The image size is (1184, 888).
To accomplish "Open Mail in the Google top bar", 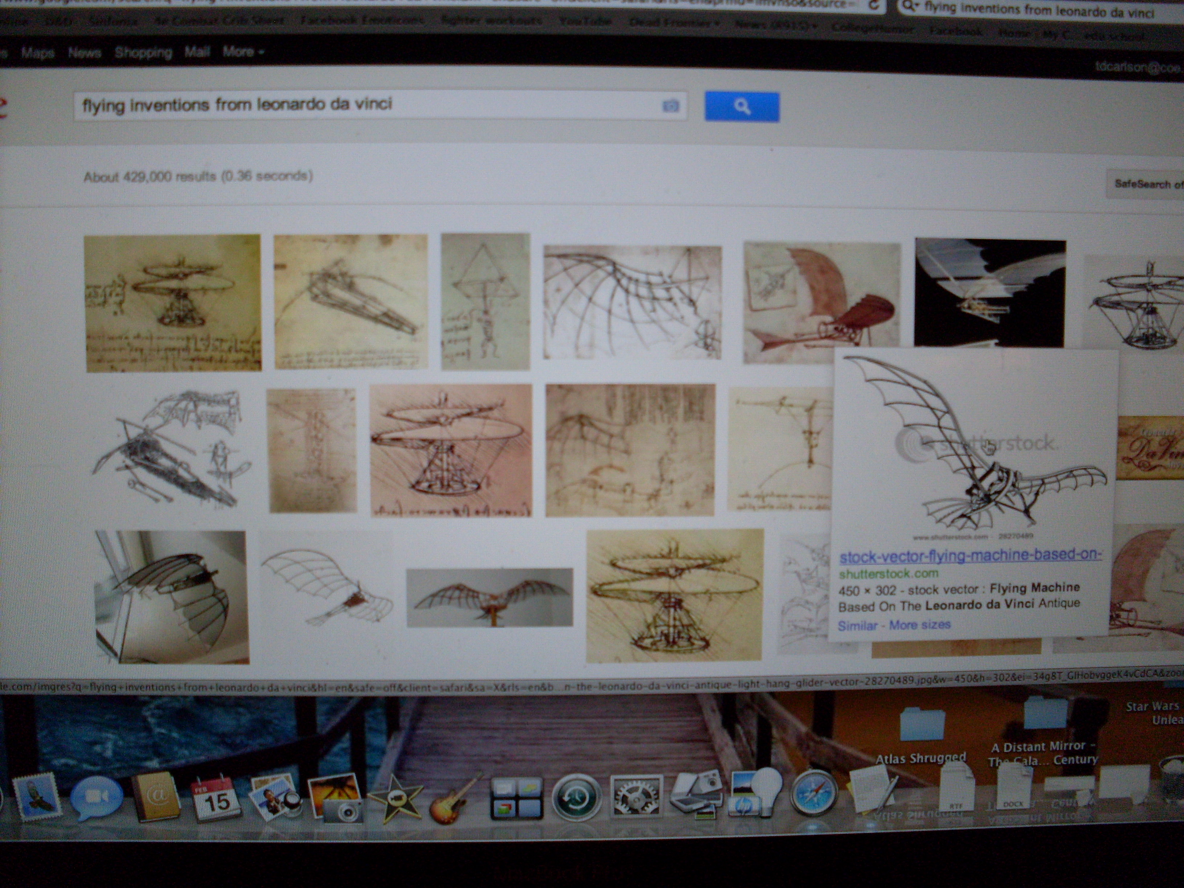I will point(197,52).
